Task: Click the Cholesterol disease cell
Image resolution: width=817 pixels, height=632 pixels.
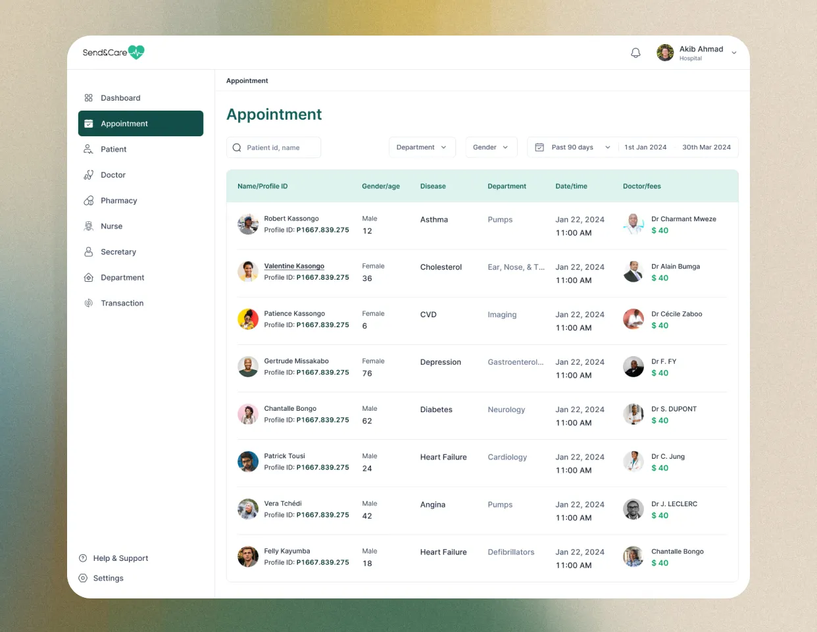Action: pyautogui.click(x=441, y=267)
